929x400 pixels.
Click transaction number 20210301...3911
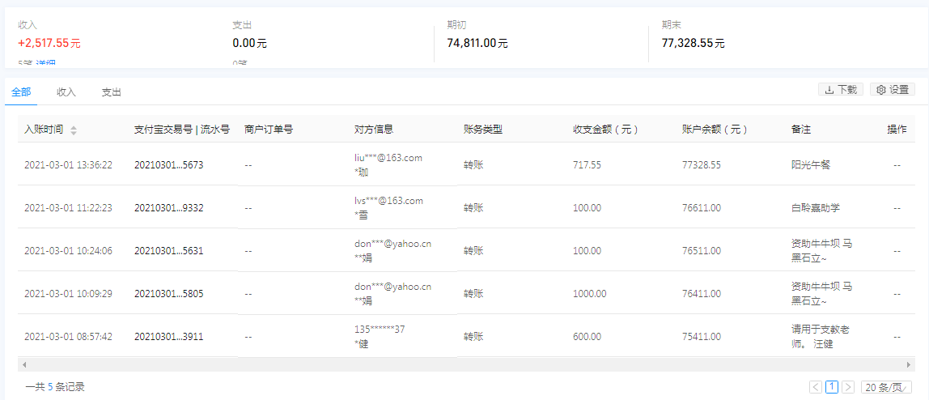coord(168,337)
